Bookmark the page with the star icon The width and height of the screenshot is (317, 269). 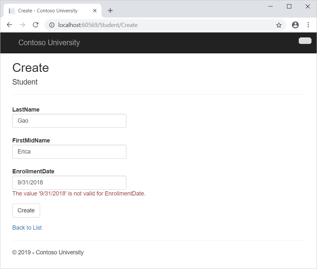click(279, 25)
